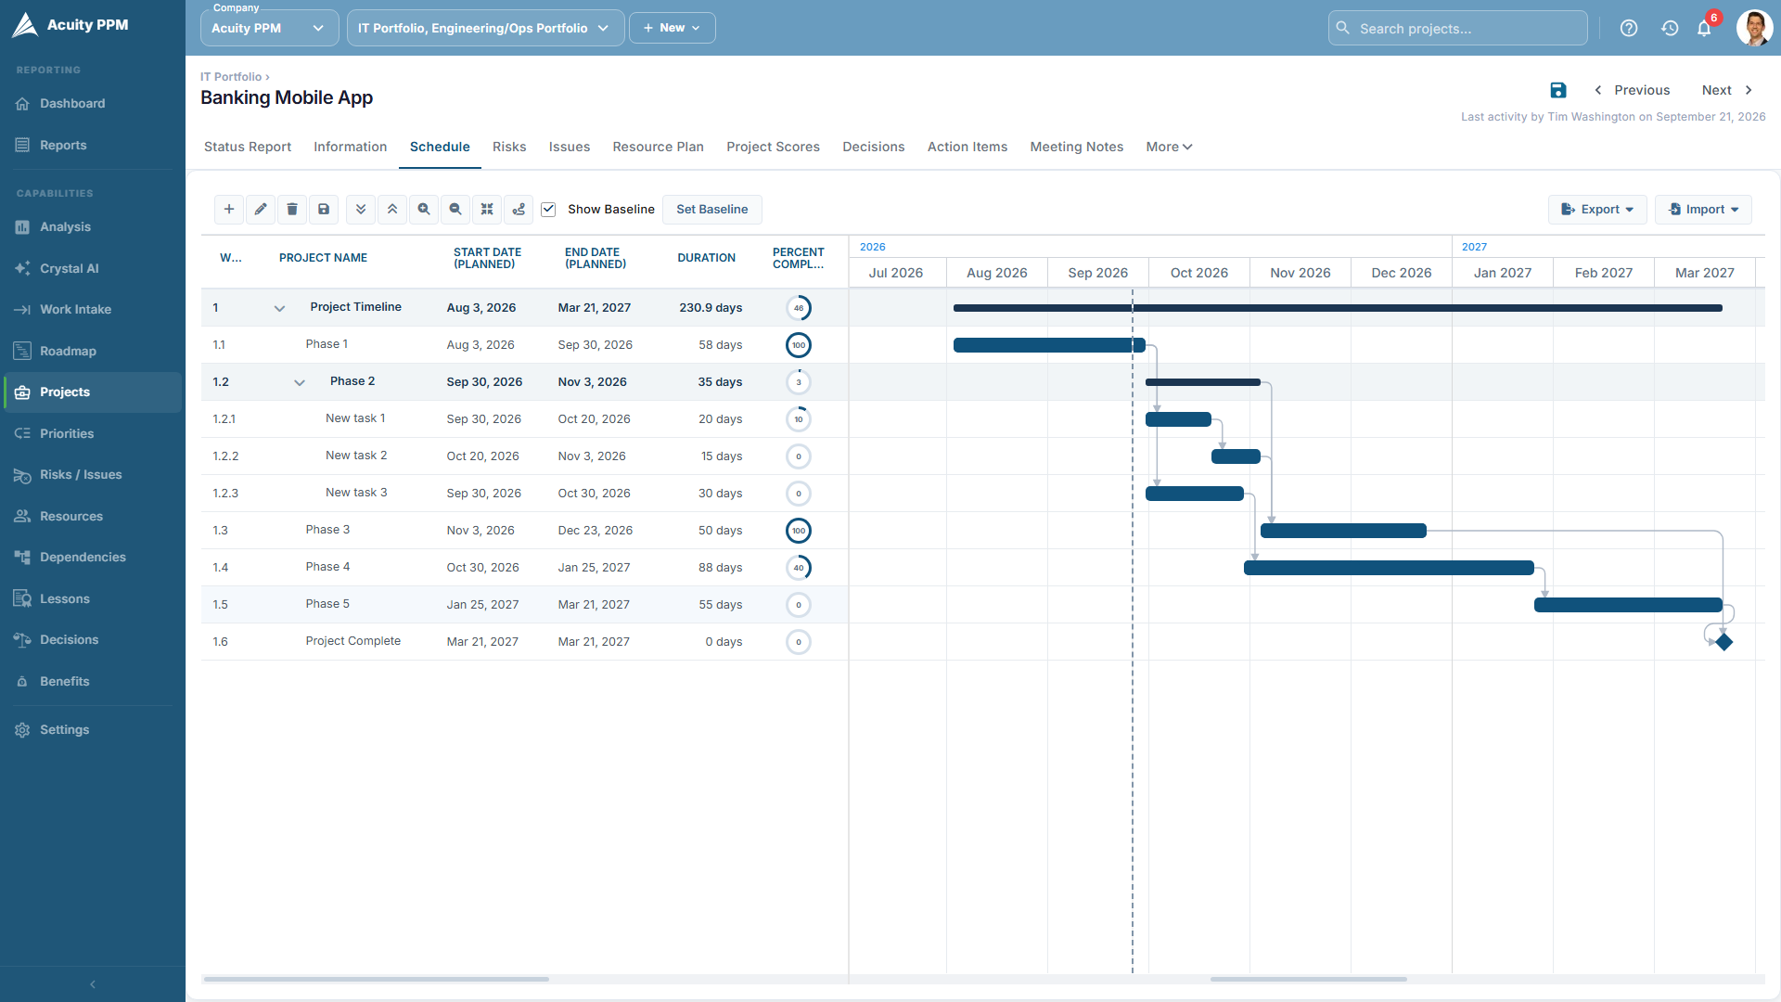Open the Import dropdown
The height and width of the screenshot is (1002, 1781).
1703,210
